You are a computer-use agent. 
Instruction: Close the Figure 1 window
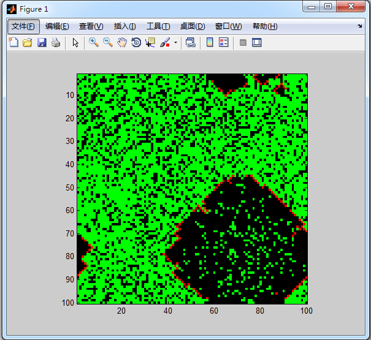pos(351,7)
